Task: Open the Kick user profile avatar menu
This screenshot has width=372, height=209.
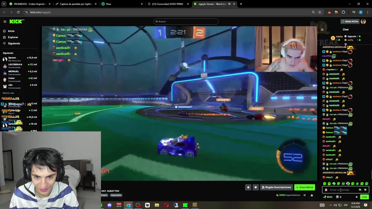Action: click(363, 21)
